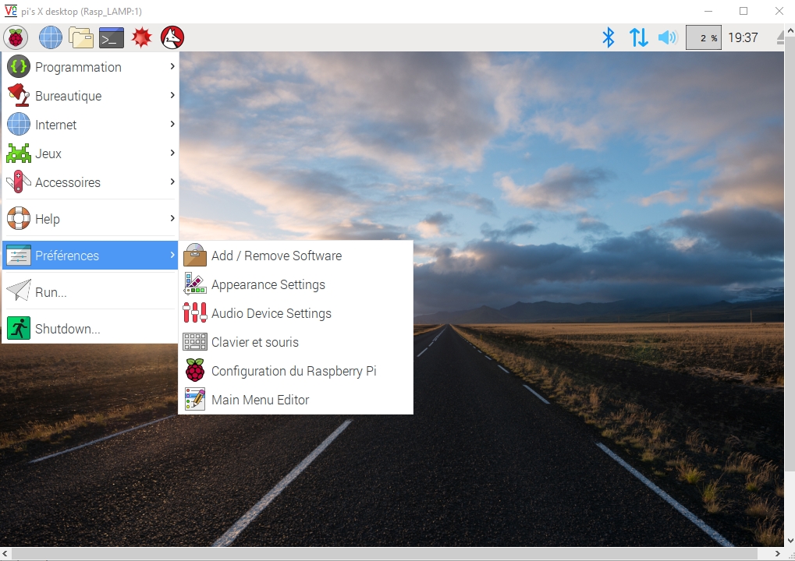Click the Shutdown running-man icon
The height and width of the screenshot is (561, 795).
point(19,328)
